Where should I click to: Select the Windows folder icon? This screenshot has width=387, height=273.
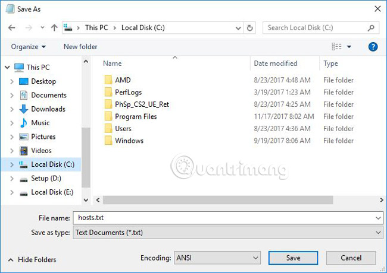coord(108,141)
